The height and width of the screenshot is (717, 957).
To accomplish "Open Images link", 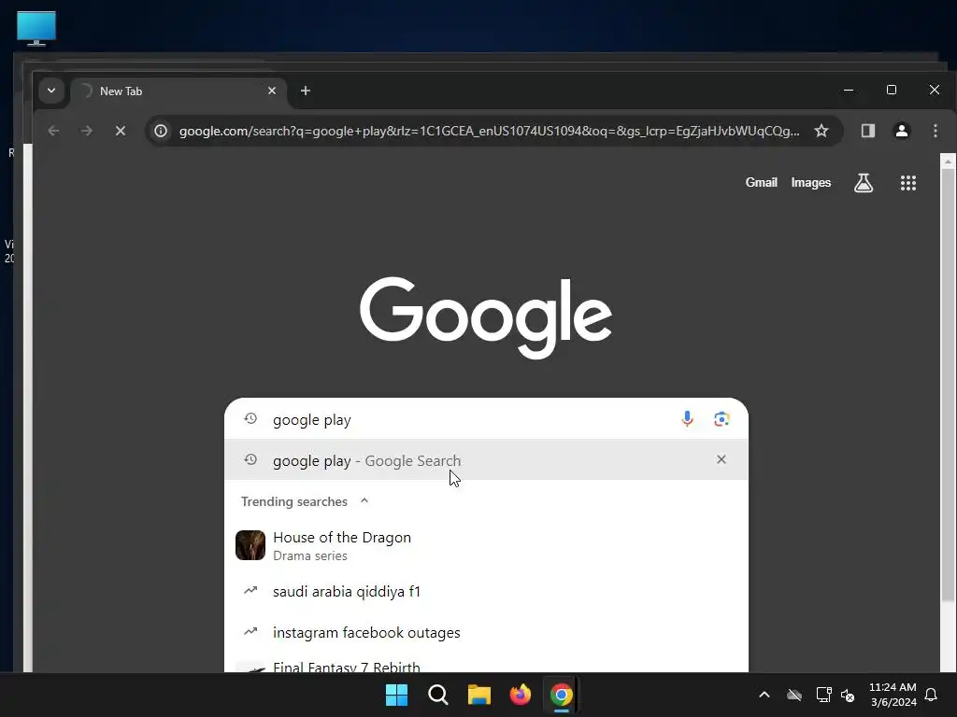I will (810, 182).
